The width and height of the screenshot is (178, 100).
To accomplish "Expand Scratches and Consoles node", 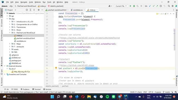I will (x=4, y=74).
